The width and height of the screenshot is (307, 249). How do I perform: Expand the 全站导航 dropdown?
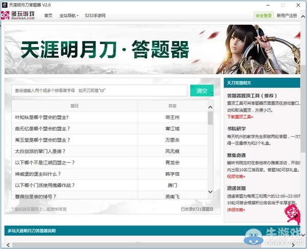pos(69,16)
